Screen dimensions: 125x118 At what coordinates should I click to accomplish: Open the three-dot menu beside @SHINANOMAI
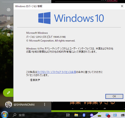(44, 104)
